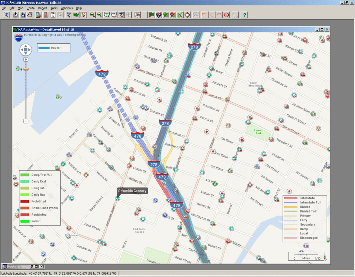The height and width of the screenshot is (277, 355).
Task: Open Help via the question mark toolbar icon
Action: point(244,15)
